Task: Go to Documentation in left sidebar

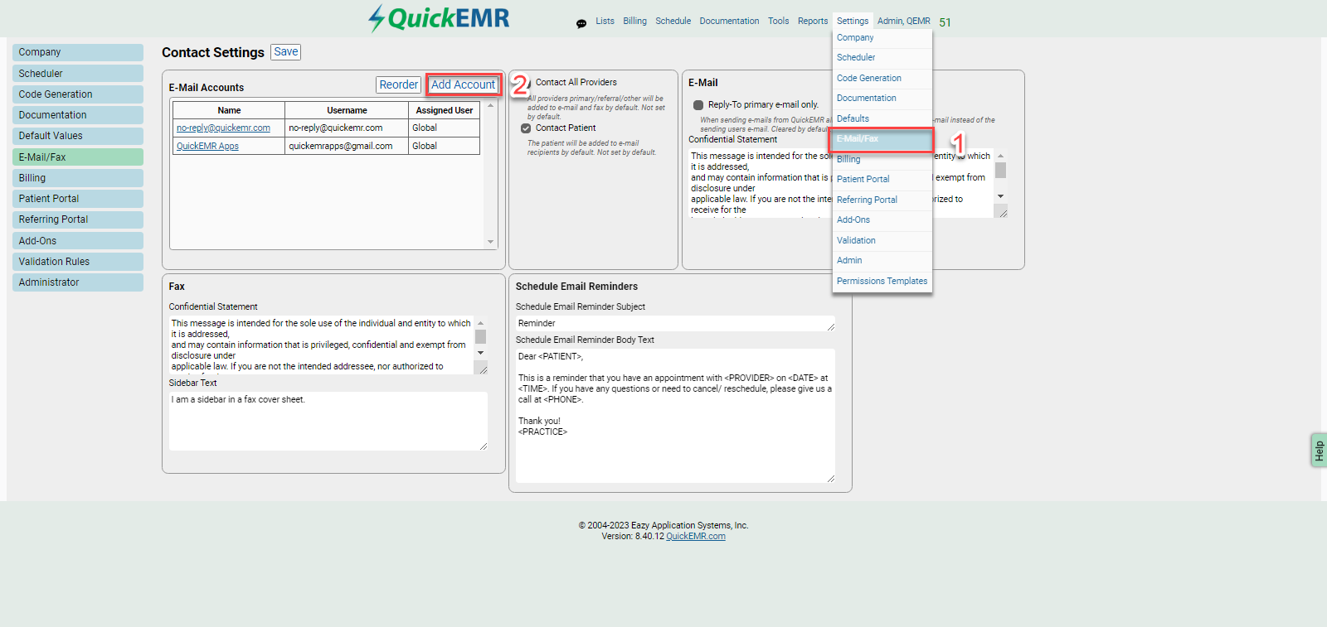Action: tap(78, 115)
